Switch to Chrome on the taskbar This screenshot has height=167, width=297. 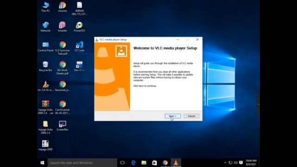[x=165, y=163]
